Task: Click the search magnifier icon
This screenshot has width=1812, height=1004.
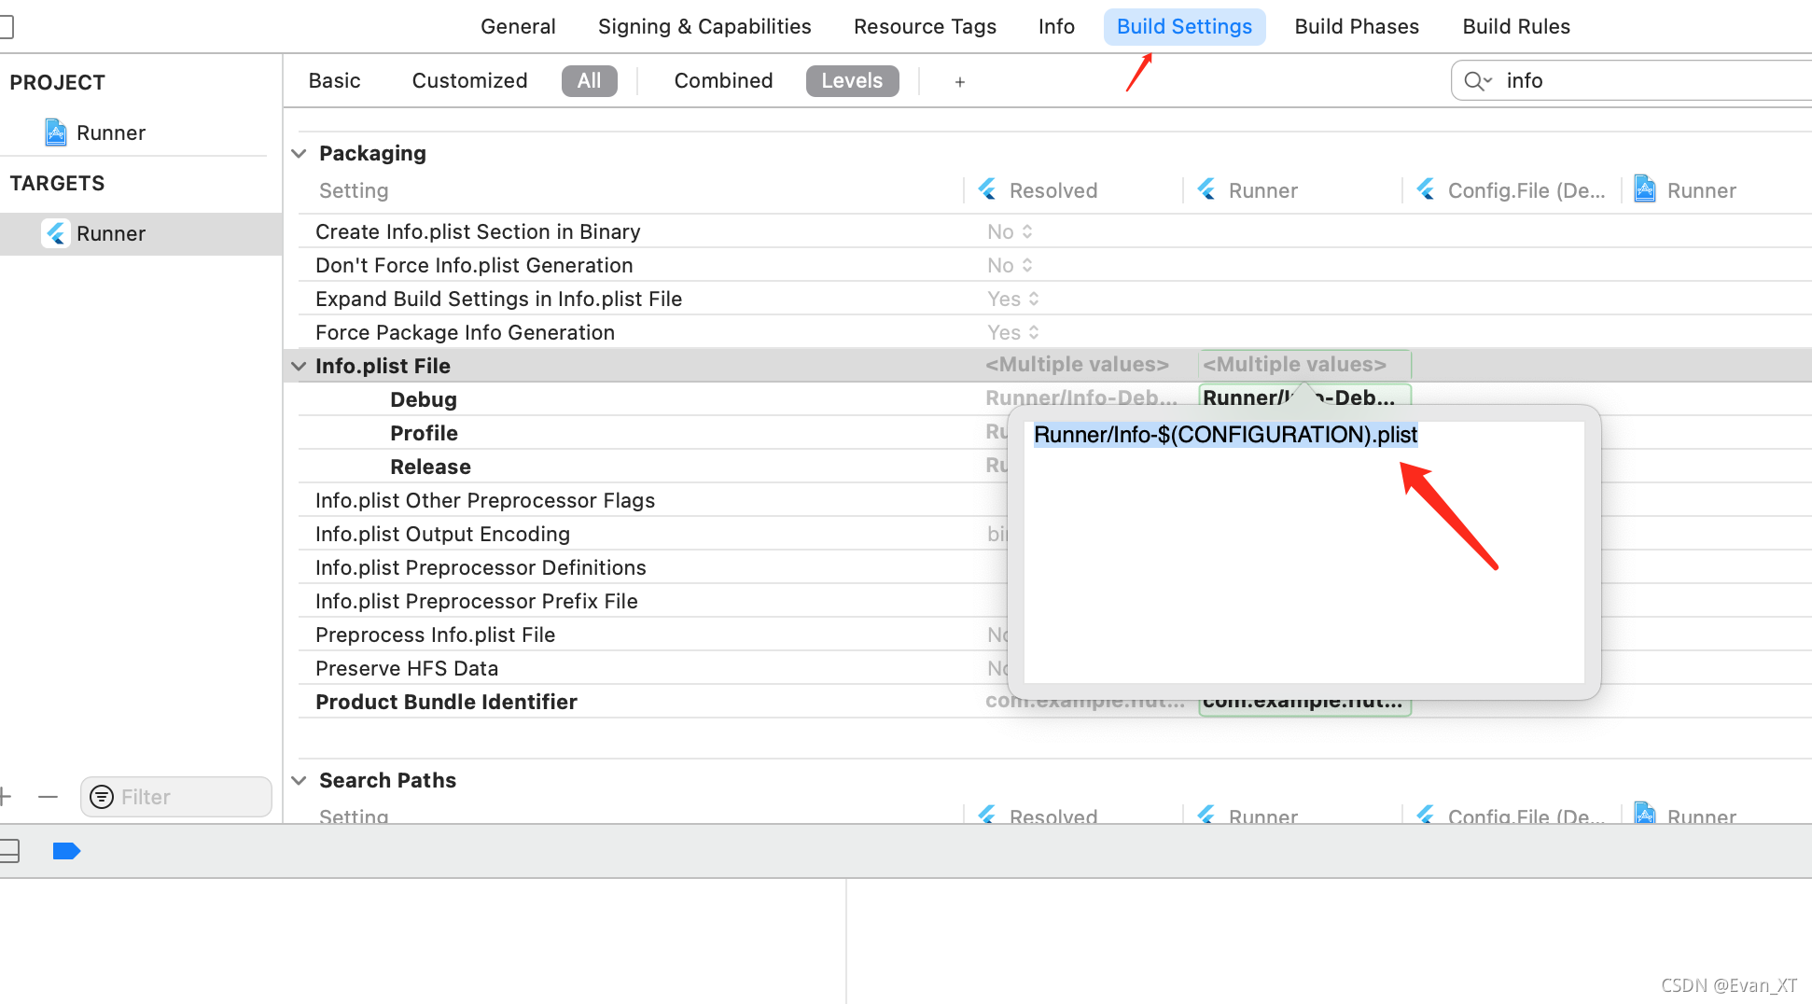Action: pos(1477,81)
